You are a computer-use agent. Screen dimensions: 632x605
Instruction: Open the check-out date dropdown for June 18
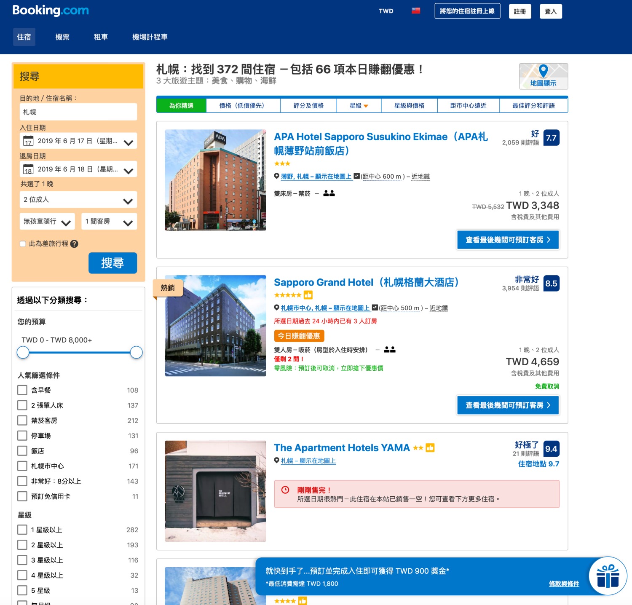(78, 169)
